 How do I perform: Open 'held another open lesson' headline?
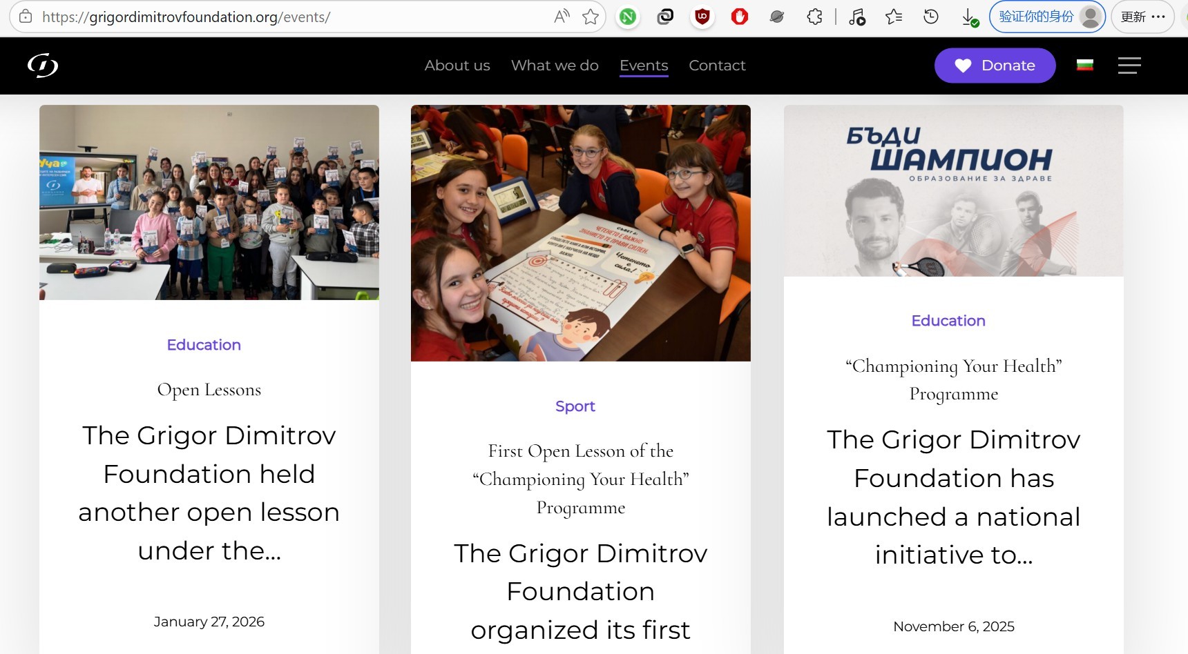[x=209, y=493]
